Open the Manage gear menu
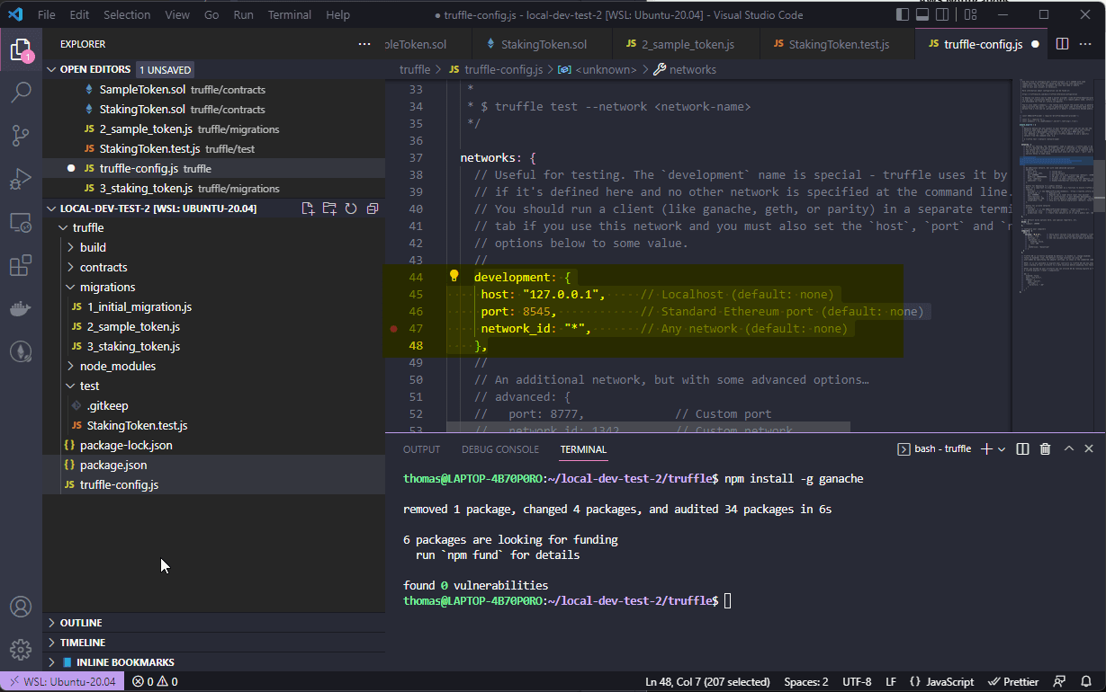 pos(21,649)
